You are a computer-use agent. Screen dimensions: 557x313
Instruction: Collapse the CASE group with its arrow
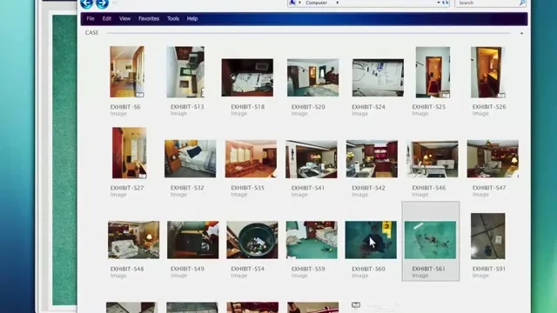521,33
